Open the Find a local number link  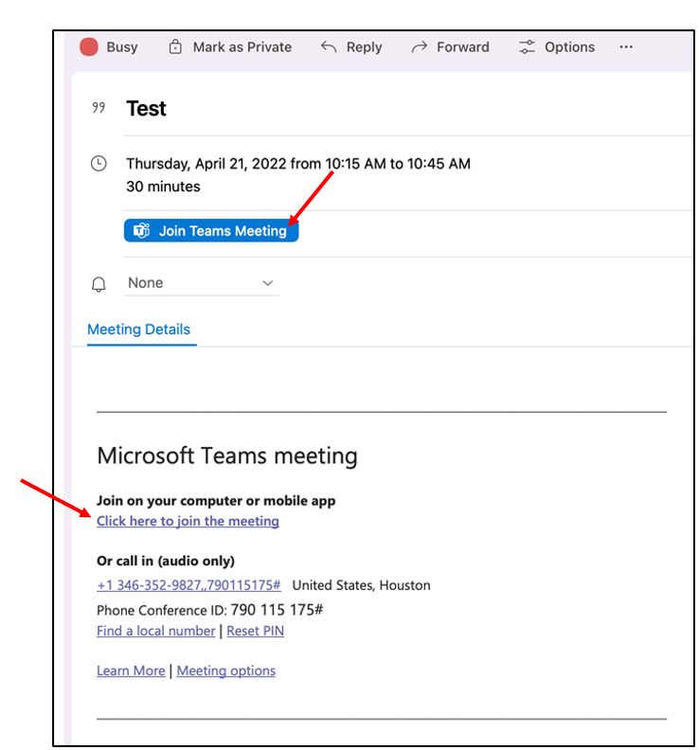155,631
